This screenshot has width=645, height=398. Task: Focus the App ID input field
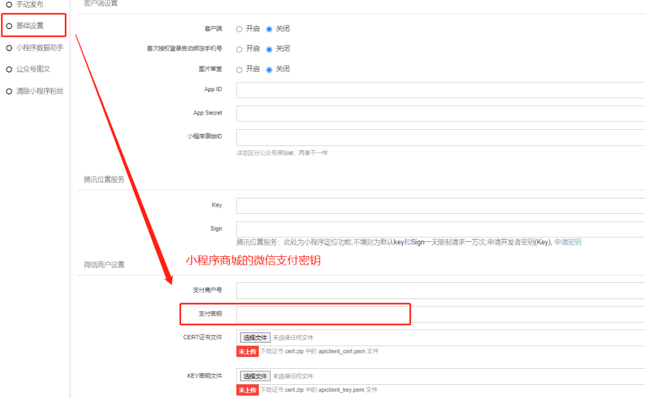tap(440, 90)
